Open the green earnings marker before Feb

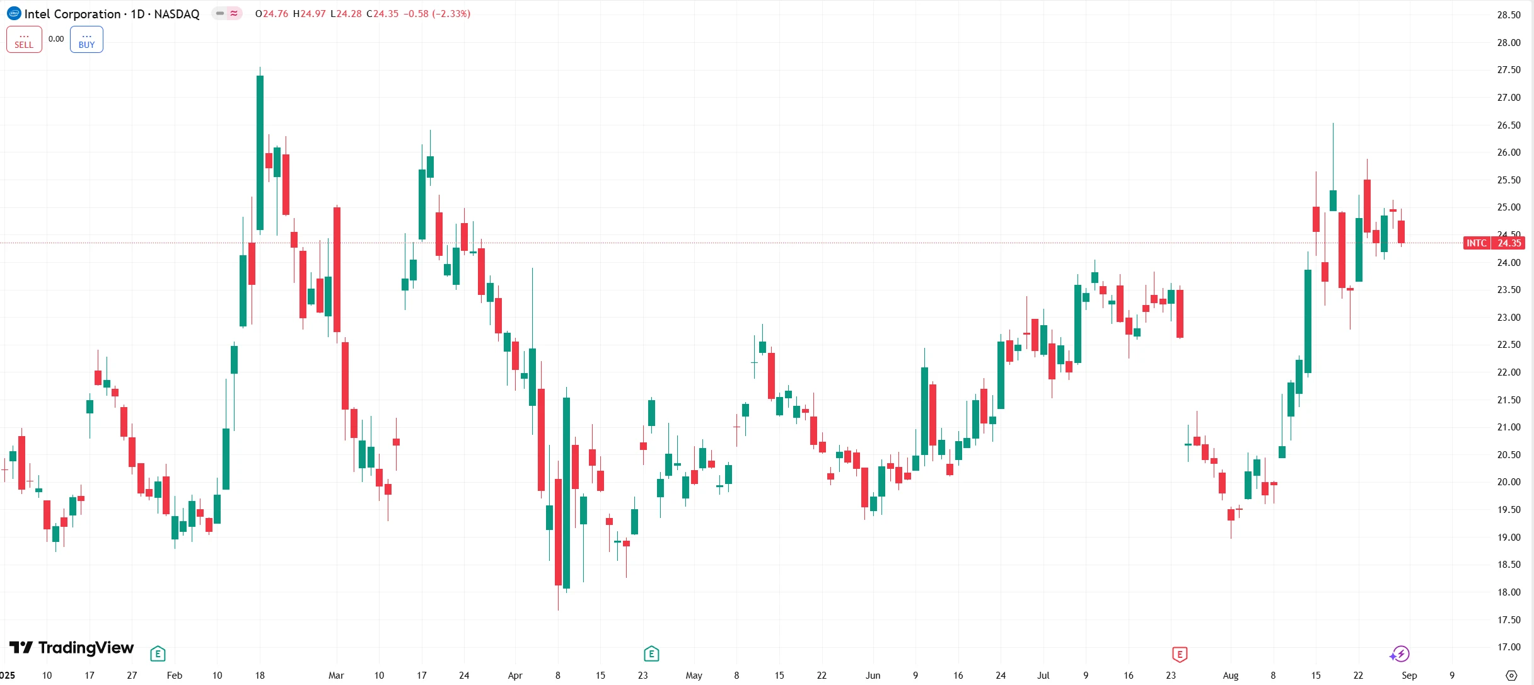tap(158, 654)
